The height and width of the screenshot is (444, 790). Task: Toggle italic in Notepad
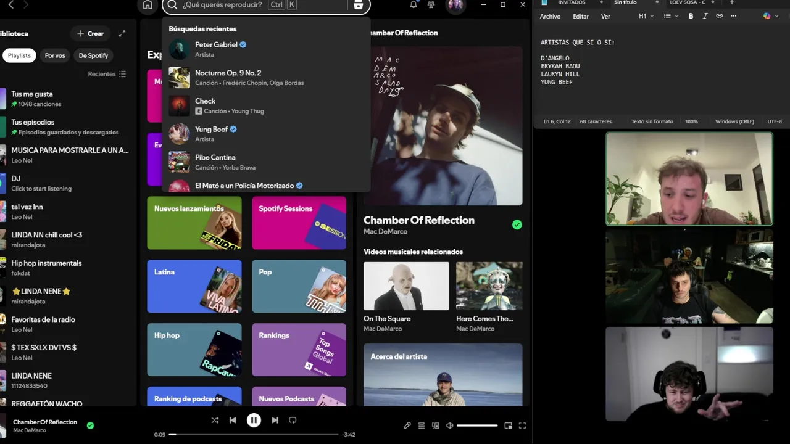(x=705, y=16)
